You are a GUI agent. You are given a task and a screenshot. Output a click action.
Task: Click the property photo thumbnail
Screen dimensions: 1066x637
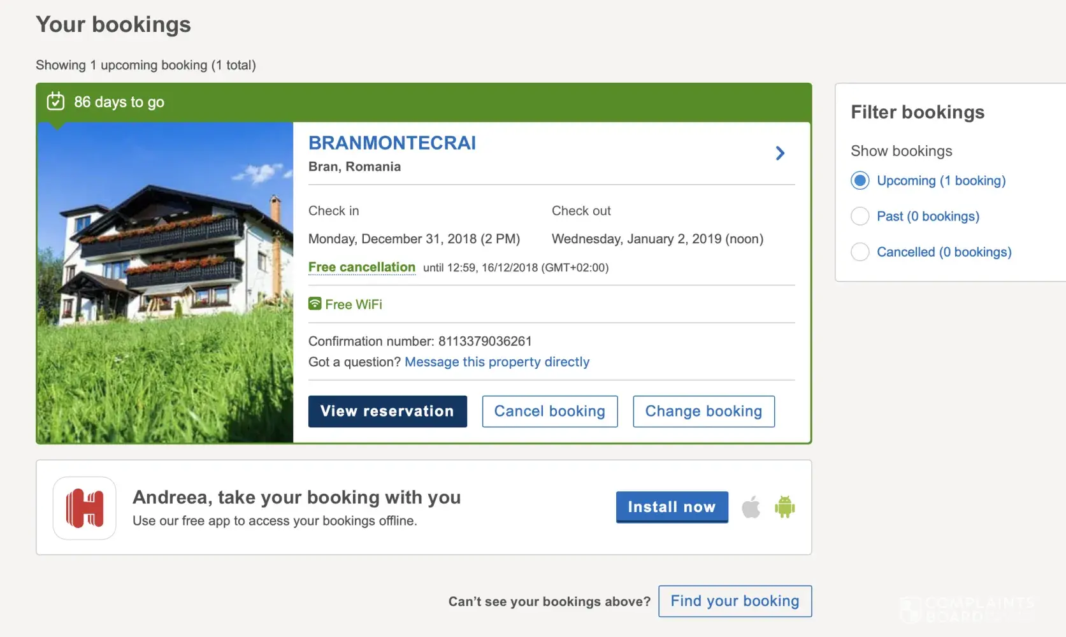(x=165, y=282)
